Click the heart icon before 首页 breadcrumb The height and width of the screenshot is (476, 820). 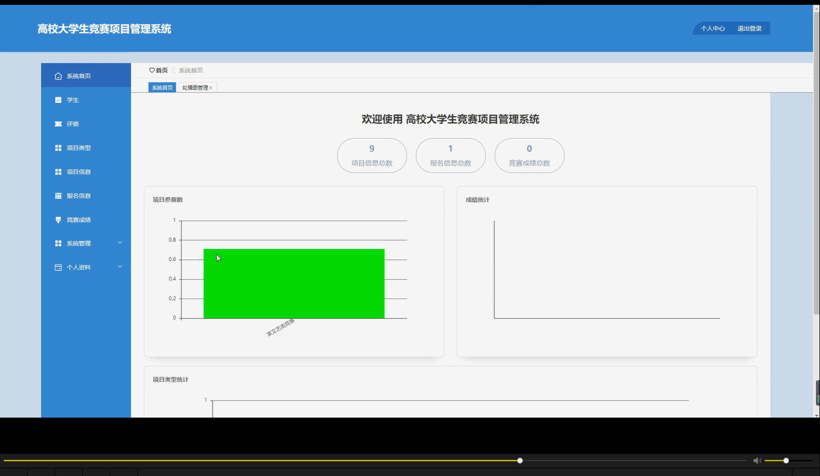pos(151,70)
